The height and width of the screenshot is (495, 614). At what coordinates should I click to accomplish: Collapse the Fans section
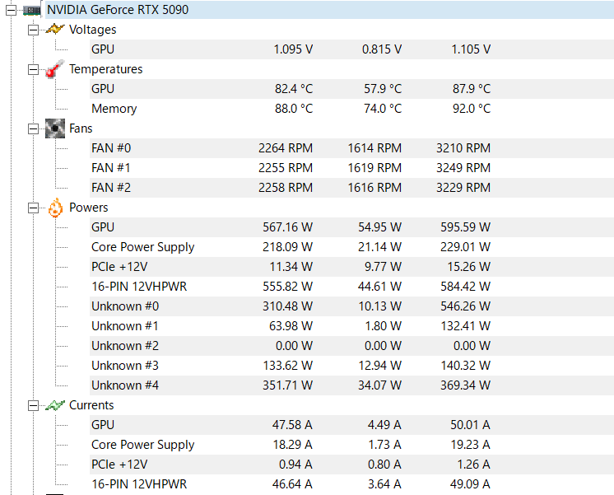click(x=33, y=128)
